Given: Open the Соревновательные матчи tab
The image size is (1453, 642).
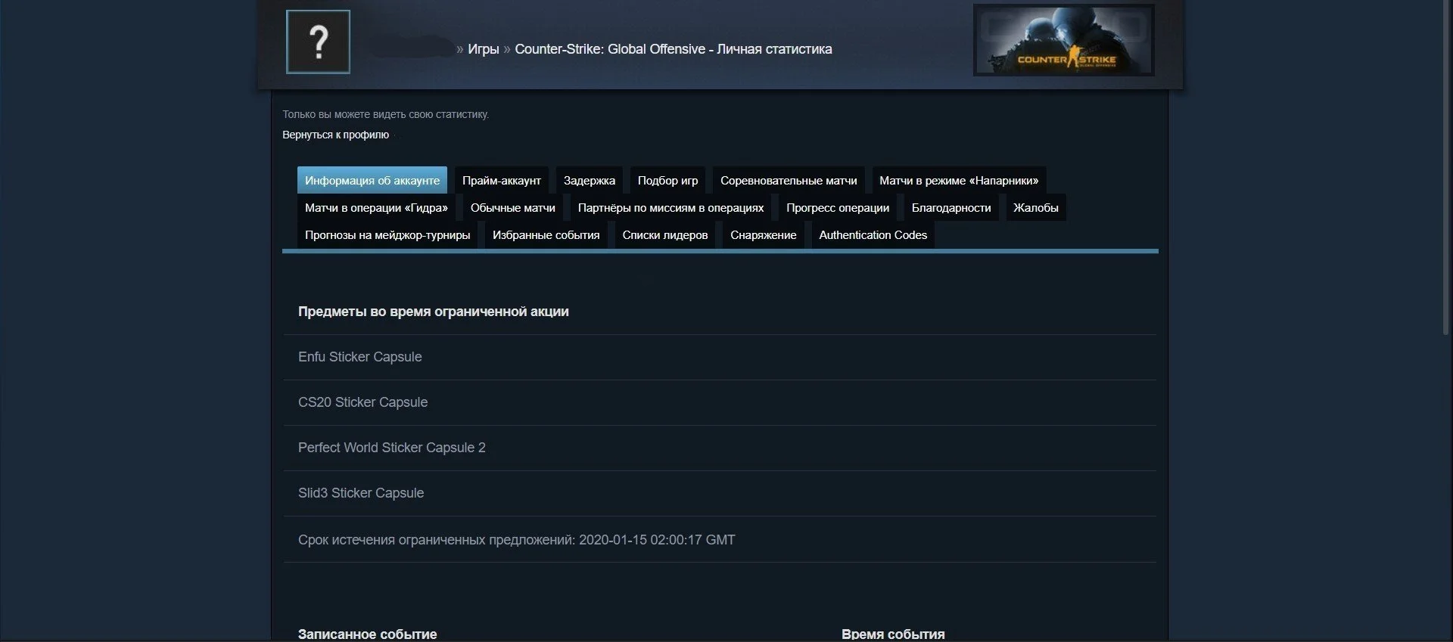Looking at the screenshot, I should pos(789,180).
